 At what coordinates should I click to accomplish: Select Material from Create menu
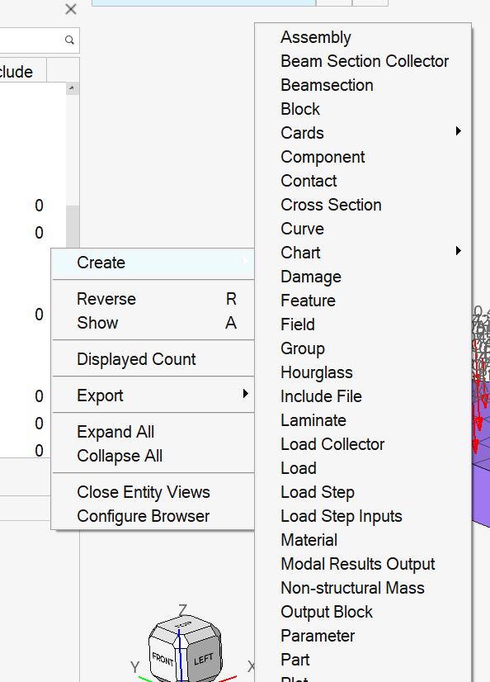[309, 540]
